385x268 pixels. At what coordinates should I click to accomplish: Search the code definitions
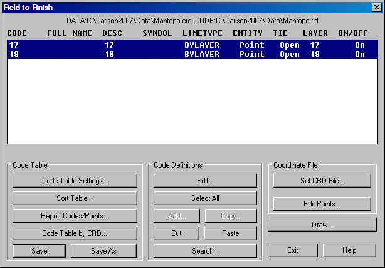click(205, 251)
